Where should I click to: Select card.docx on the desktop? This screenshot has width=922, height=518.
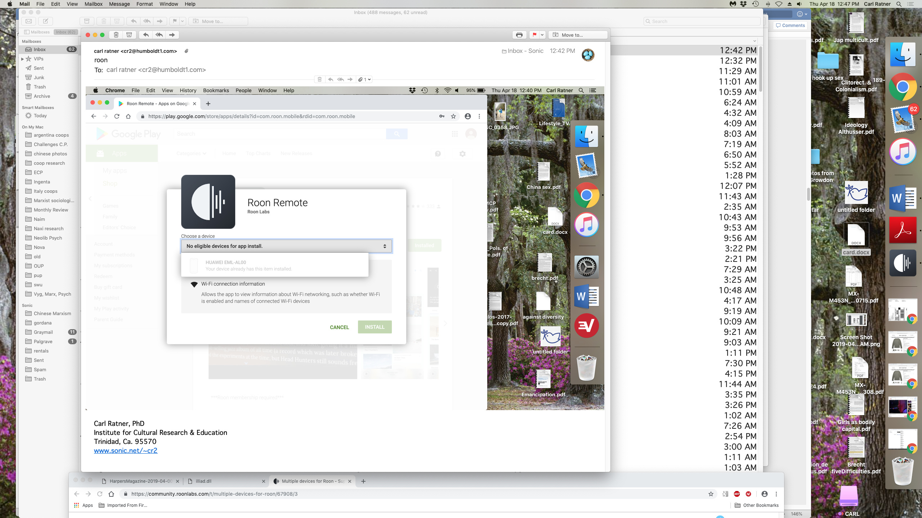856,239
